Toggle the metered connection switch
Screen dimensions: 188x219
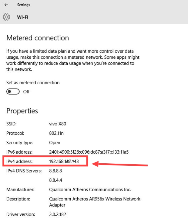tap(13, 92)
